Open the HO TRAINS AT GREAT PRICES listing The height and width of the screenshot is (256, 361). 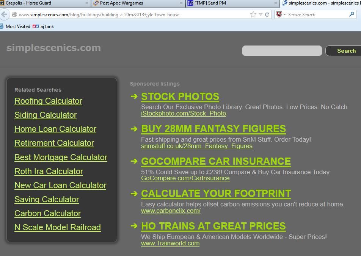213,226
